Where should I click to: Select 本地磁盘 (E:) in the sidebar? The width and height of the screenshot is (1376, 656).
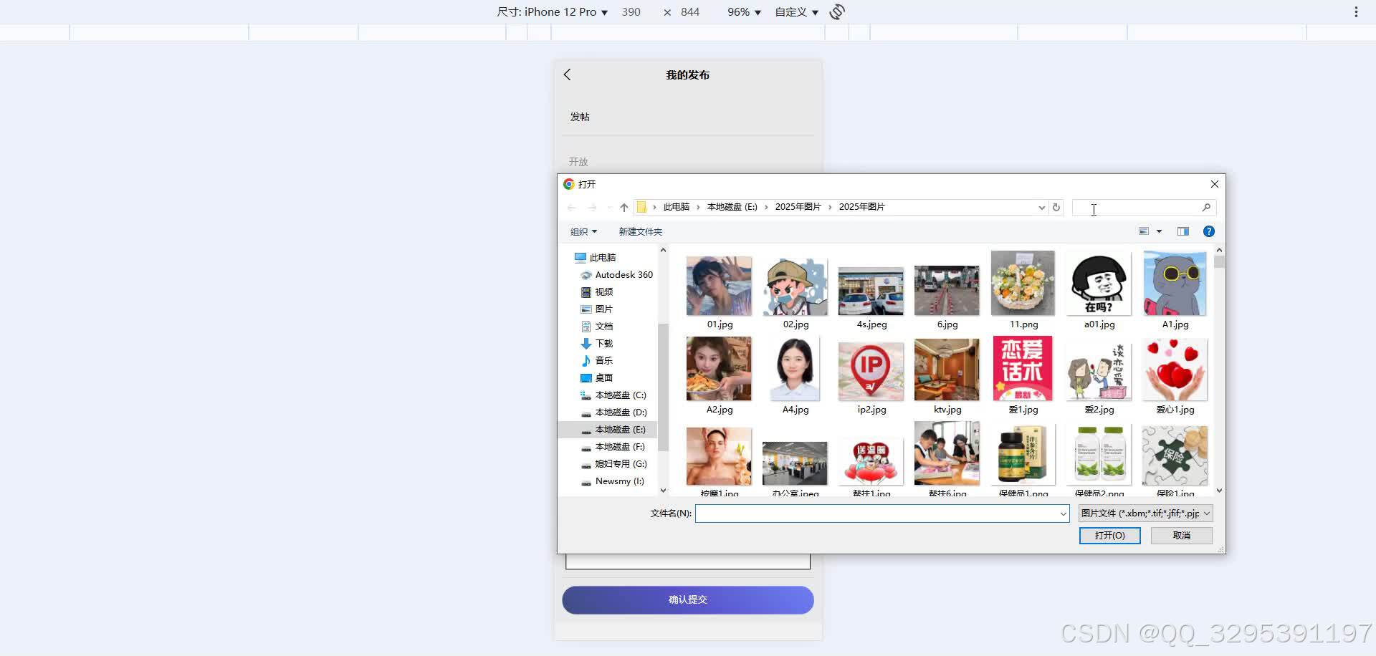tap(618, 429)
